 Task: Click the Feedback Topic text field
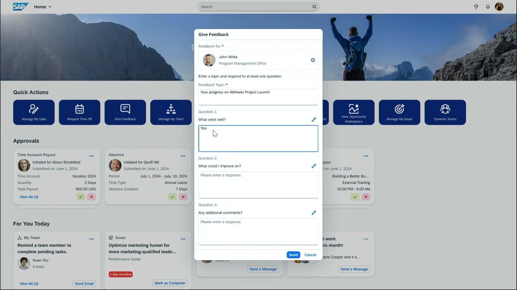tap(258, 97)
